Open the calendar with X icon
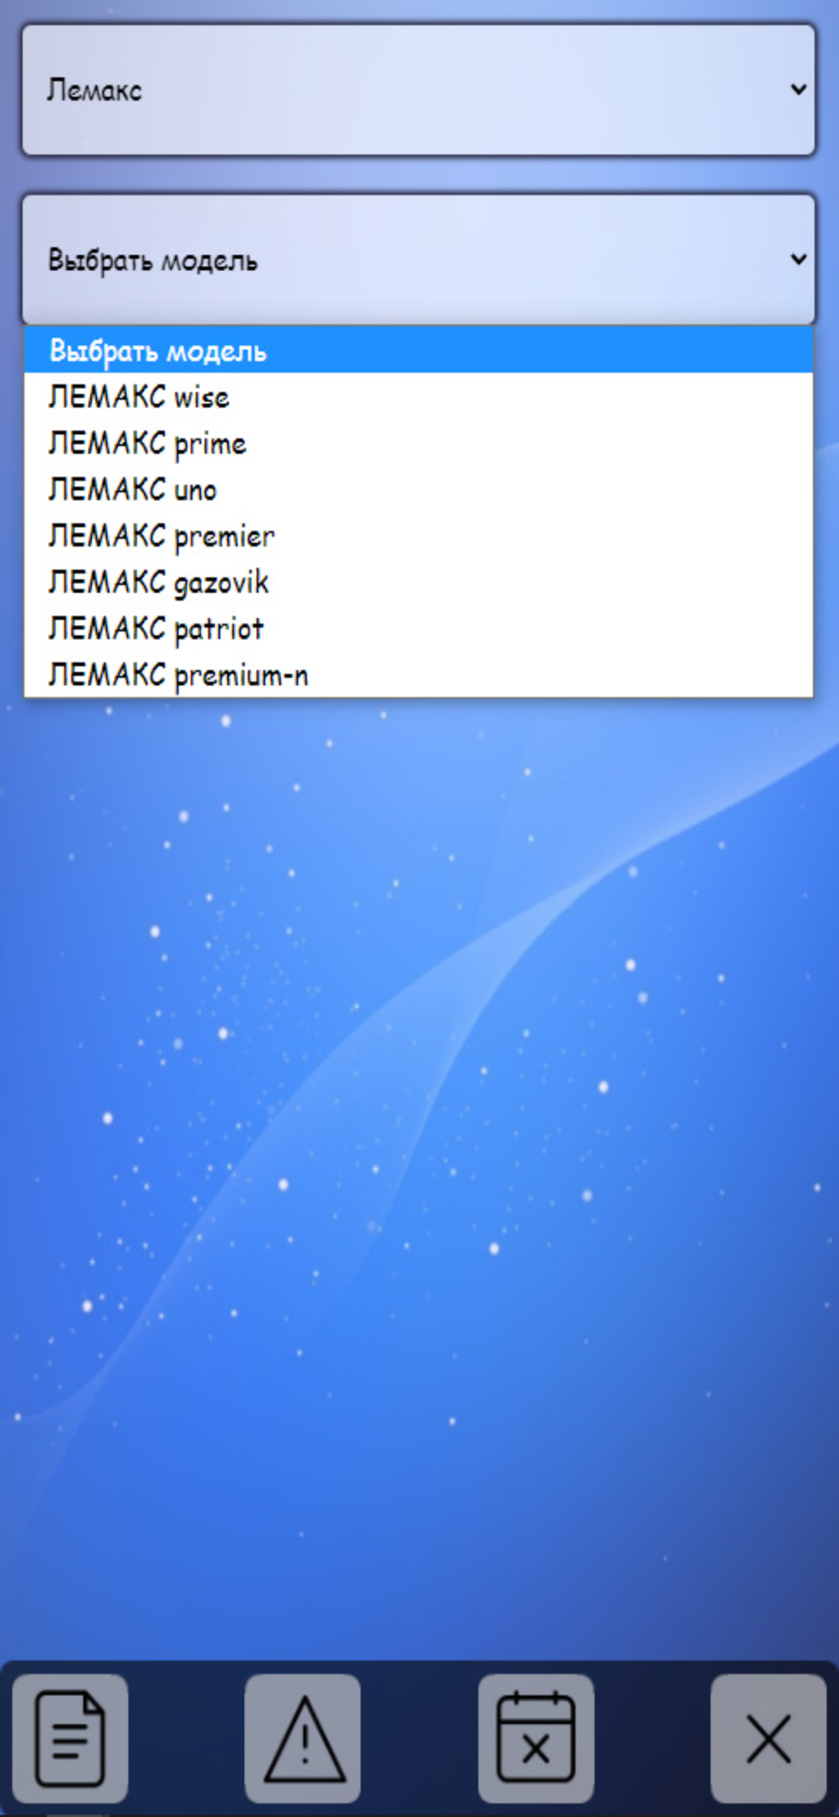 (536, 1738)
